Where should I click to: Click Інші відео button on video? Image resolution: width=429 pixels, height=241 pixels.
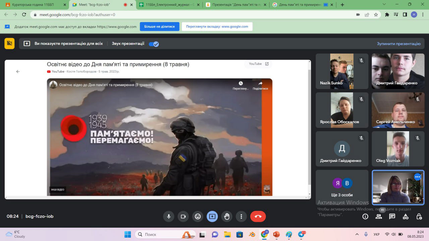click(58, 190)
